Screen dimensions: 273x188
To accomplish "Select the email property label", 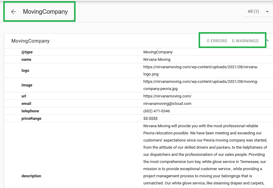I will click(26, 104).
